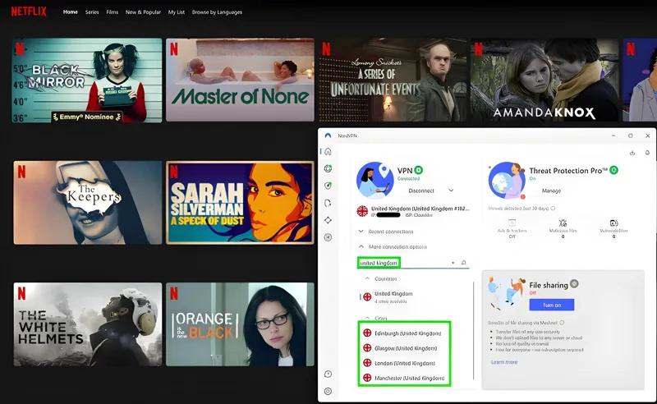657x404 pixels.
Task: Click info icon beside Threats detected
Action: 553,209
